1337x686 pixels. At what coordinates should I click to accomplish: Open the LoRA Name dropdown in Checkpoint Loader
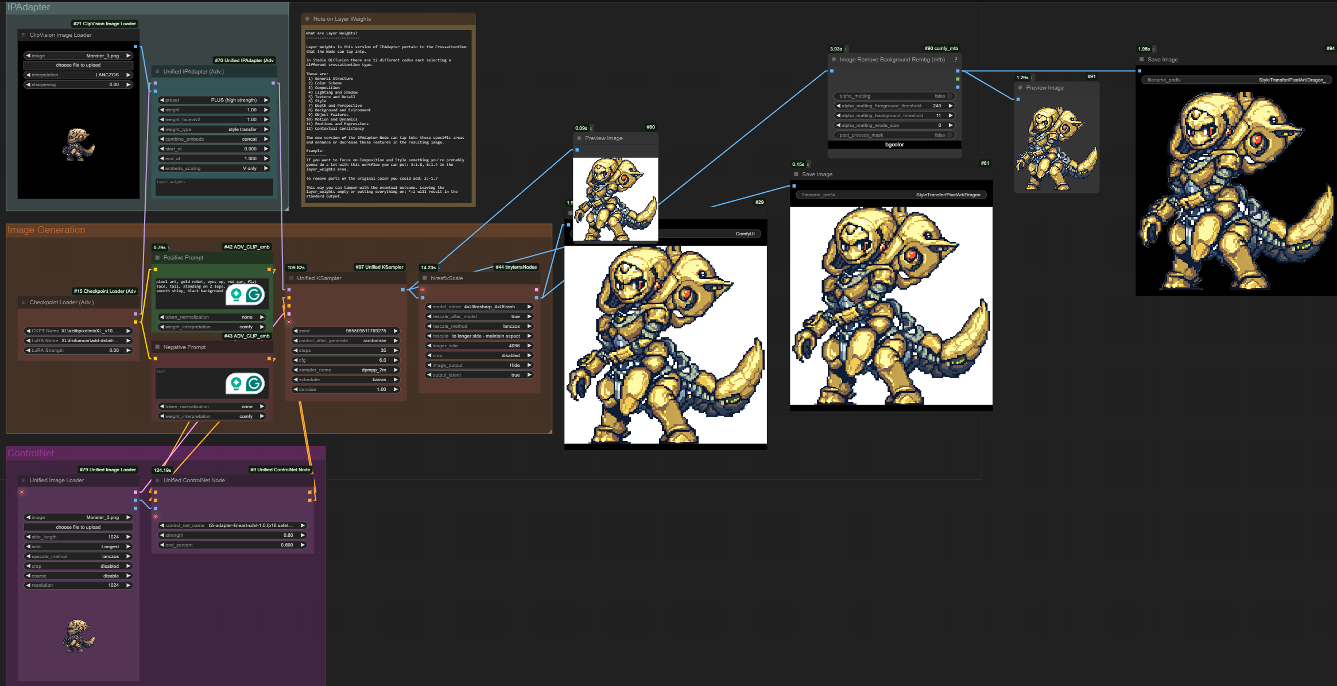pyautogui.click(x=79, y=341)
